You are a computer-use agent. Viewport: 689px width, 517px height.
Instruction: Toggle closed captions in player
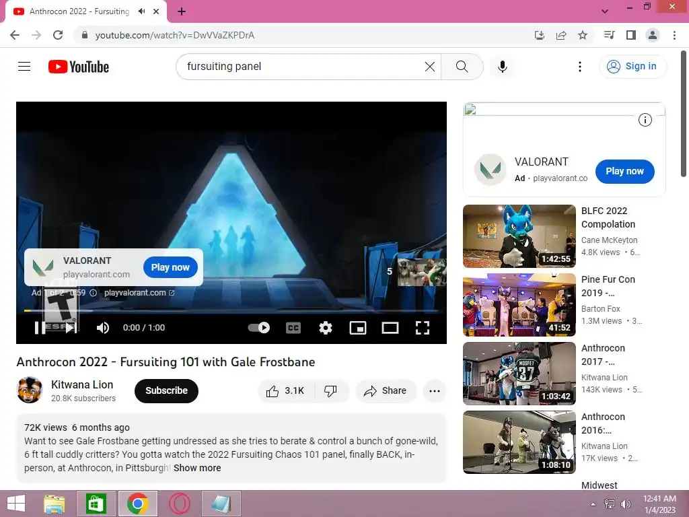(293, 328)
